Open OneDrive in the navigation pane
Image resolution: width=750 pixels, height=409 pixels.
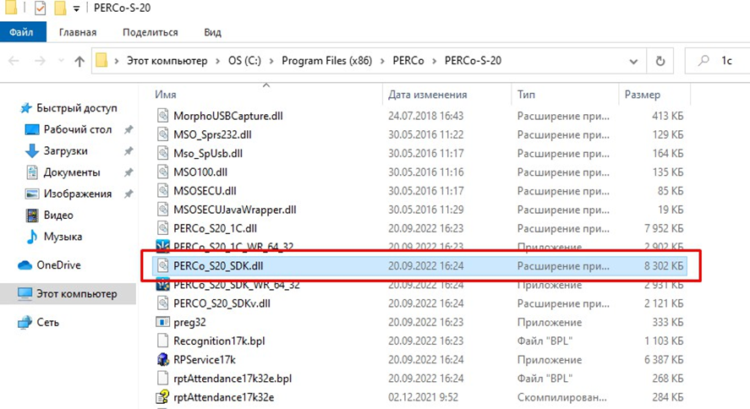[58, 264]
